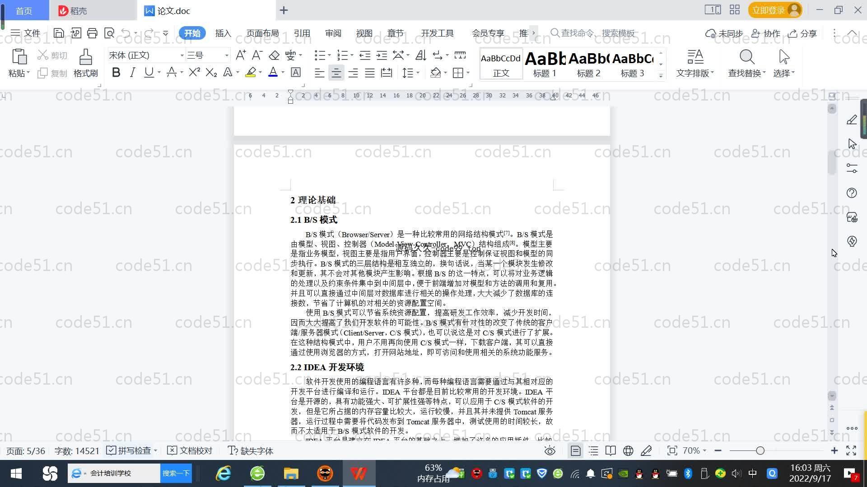Align text left

pyautogui.click(x=319, y=73)
